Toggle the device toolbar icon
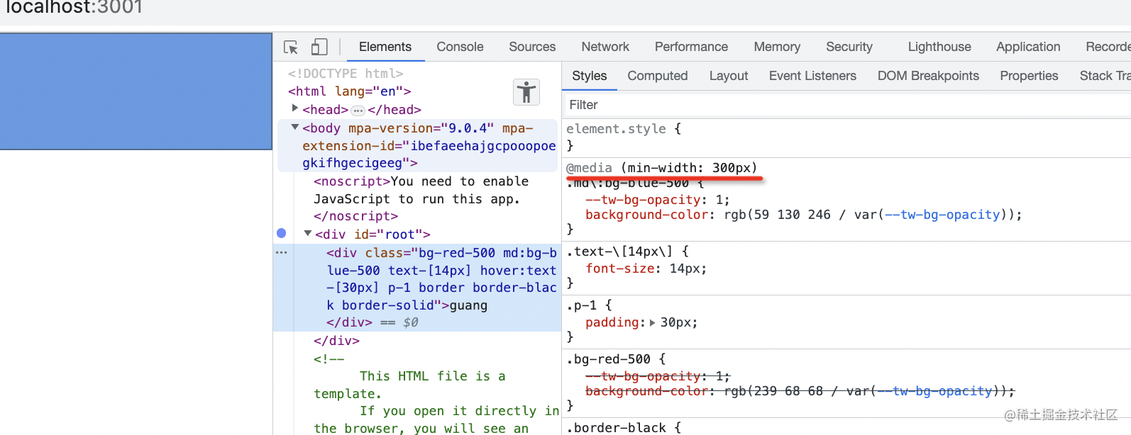1131x435 pixels. (319, 47)
